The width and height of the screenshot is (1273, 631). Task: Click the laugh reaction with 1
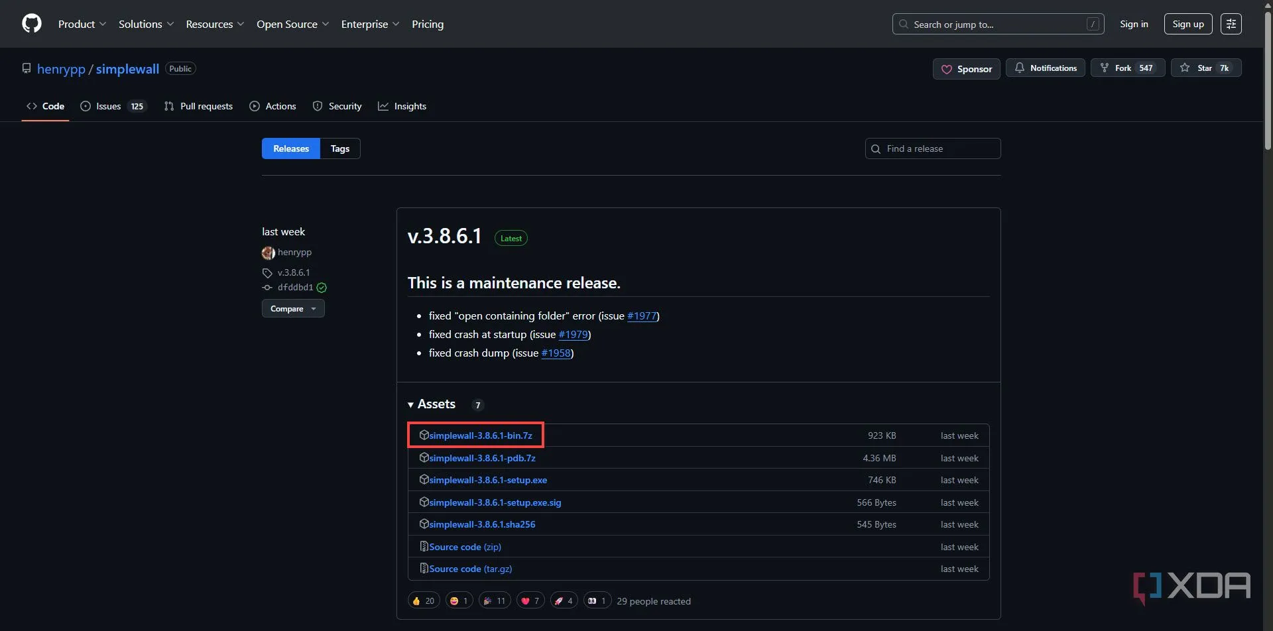[x=459, y=601]
